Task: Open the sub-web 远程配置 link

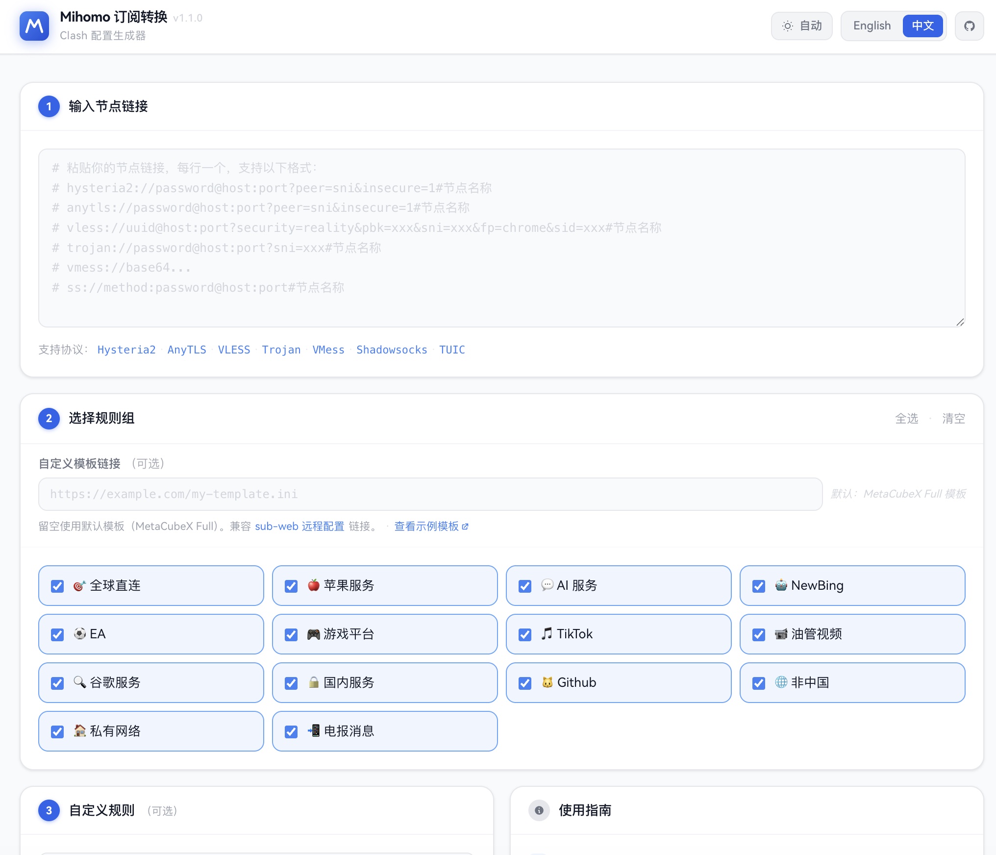Action: click(x=299, y=527)
